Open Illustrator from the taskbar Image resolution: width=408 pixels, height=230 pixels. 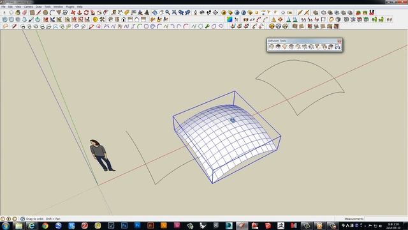point(150,226)
